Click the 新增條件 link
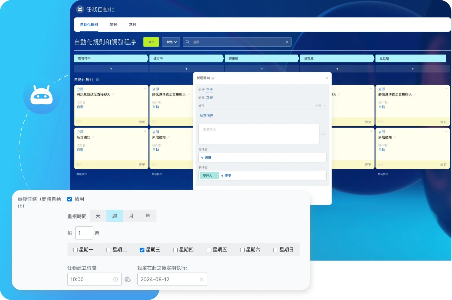 coord(206,115)
